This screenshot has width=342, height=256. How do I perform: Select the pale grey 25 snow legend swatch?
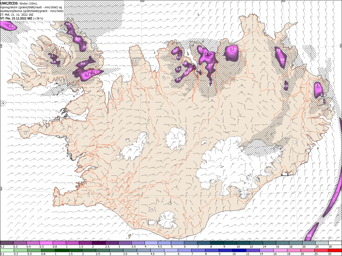(x=322, y=243)
